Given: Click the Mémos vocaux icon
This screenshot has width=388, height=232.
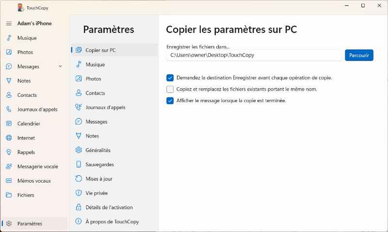Looking at the screenshot, I should pyautogui.click(x=9, y=181).
